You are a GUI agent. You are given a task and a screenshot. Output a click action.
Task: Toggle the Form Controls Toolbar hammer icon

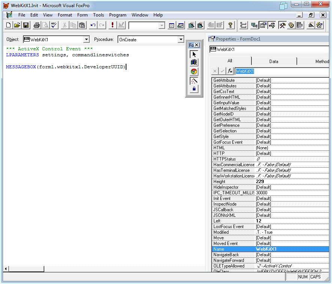coord(282,25)
